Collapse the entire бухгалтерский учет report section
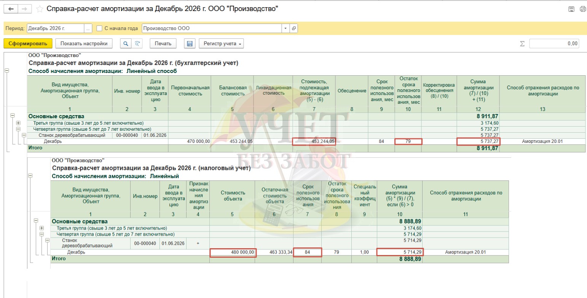The height and width of the screenshot is (298, 587). click(x=7, y=71)
